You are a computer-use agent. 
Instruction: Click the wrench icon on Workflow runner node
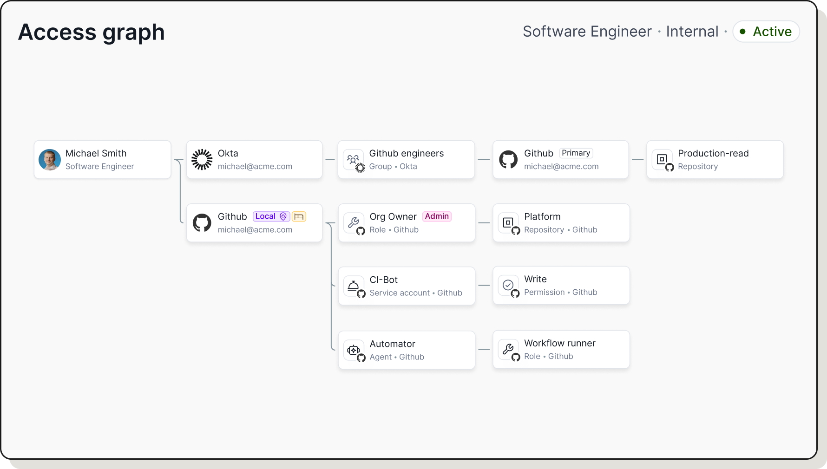pyautogui.click(x=508, y=349)
